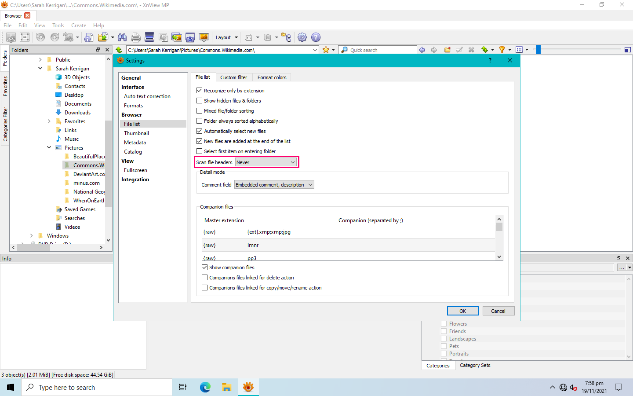Open the Scan file headers dropdown
Image resolution: width=633 pixels, height=396 pixels.
coord(266,162)
